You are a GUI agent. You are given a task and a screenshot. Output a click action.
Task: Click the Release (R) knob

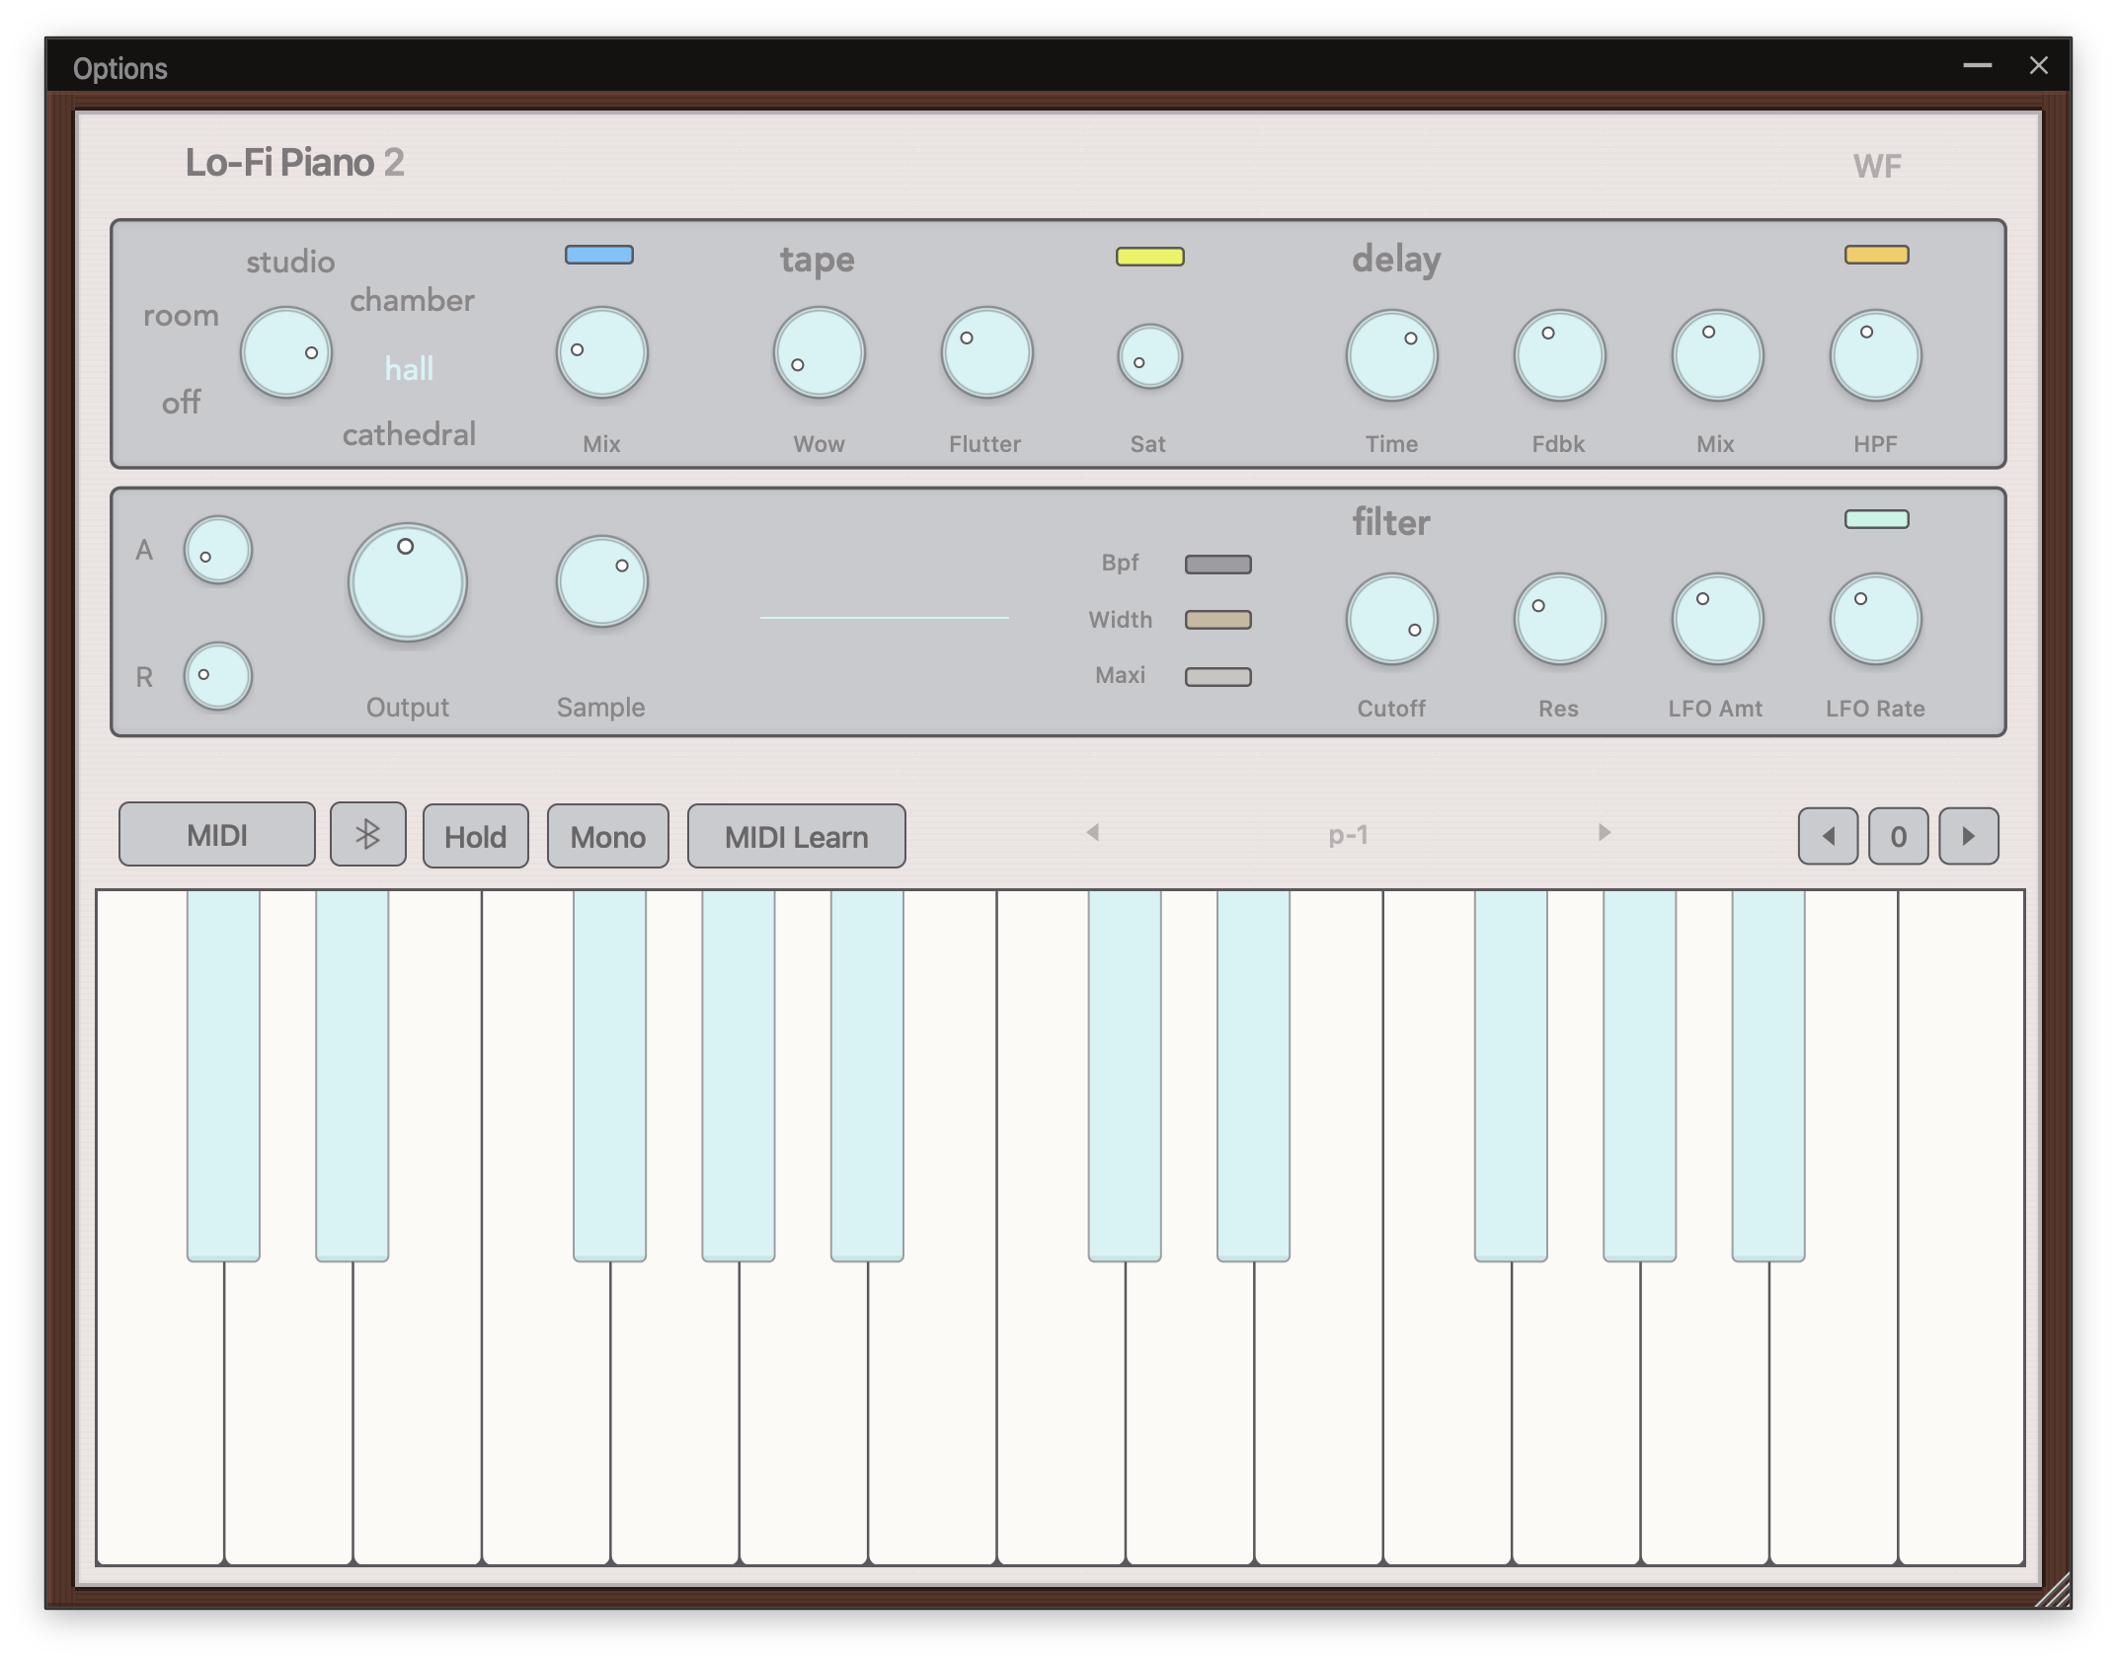pyautogui.click(x=218, y=676)
